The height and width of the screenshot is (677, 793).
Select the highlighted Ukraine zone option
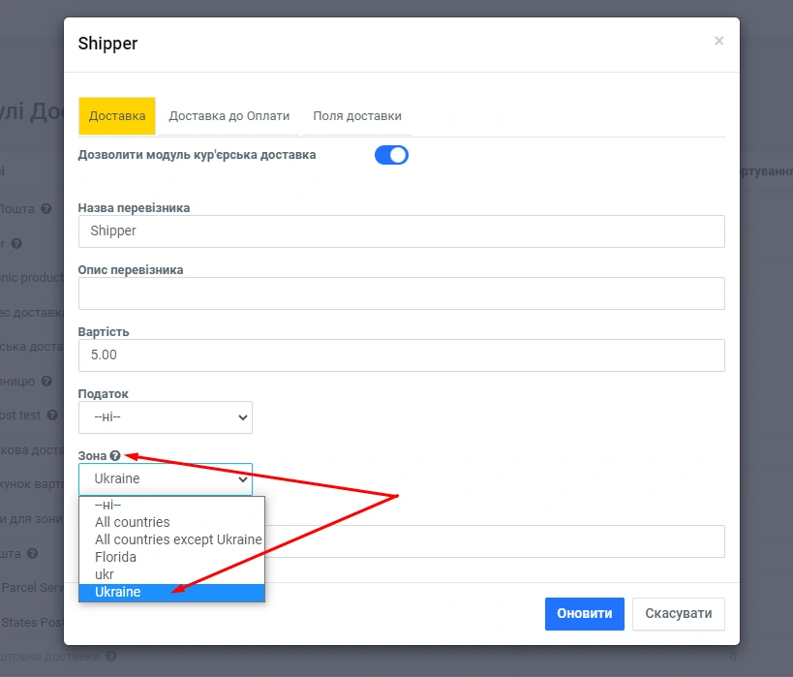[117, 592]
